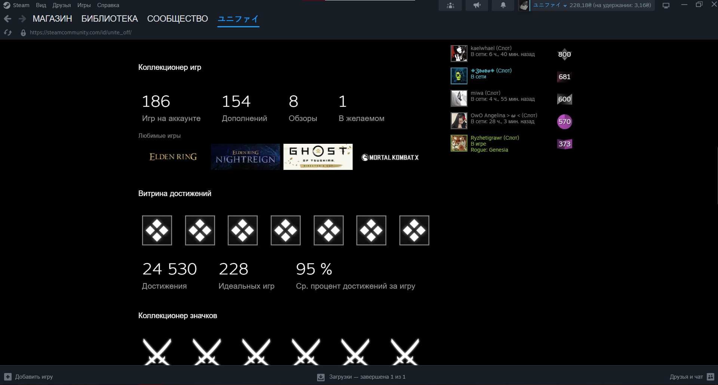Open the Коллекционер значков heading
The height and width of the screenshot is (385, 718).
178,316
